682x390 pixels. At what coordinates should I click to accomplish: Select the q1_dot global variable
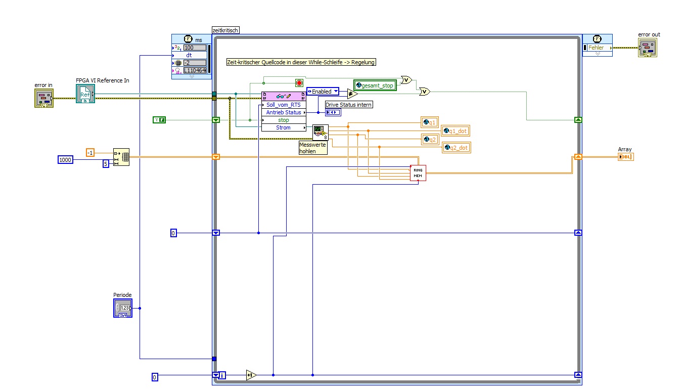[x=455, y=131]
